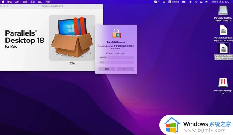Click the 好 button in the password dialog
This screenshot has width=233, height=135.
click(x=125, y=69)
